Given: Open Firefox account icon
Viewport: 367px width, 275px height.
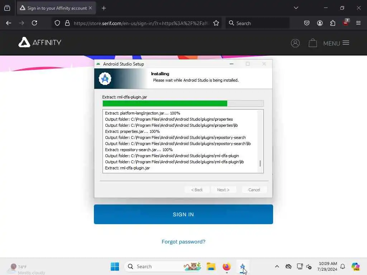Looking at the screenshot, I should coord(320,23).
